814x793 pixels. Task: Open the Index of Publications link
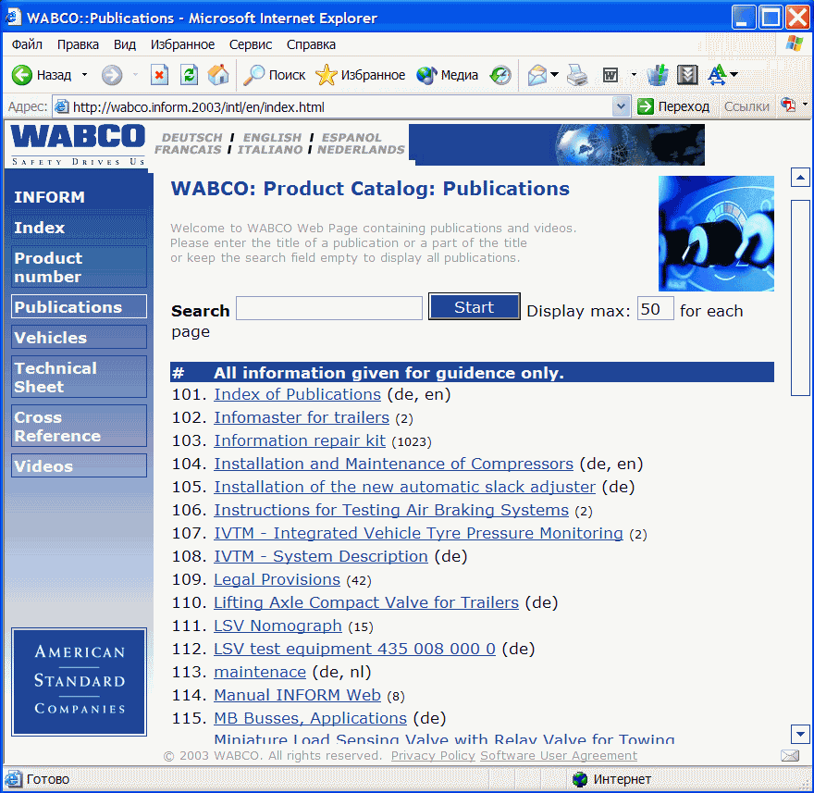pyautogui.click(x=298, y=395)
